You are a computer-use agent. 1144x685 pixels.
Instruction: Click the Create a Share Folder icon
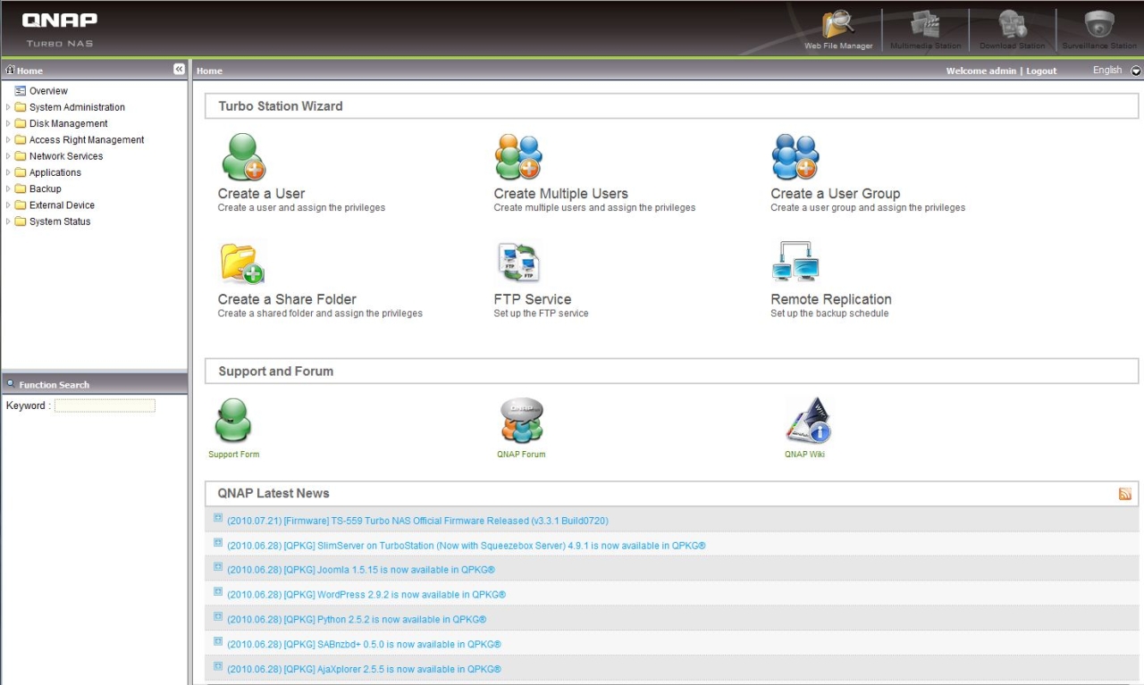point(242,263)
